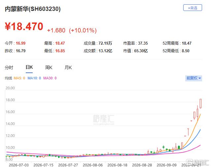Click stock title 内蒙新华(SH603230)
The image size is (211, 168).
(x=33, y=9)
